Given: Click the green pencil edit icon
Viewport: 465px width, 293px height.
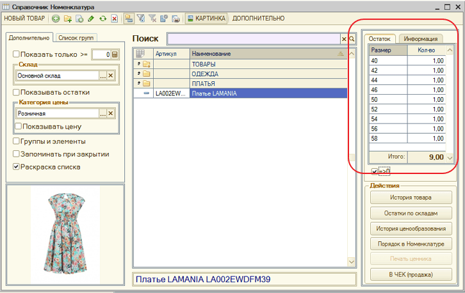Looking at the screenshot, I should tap(91, 19).
